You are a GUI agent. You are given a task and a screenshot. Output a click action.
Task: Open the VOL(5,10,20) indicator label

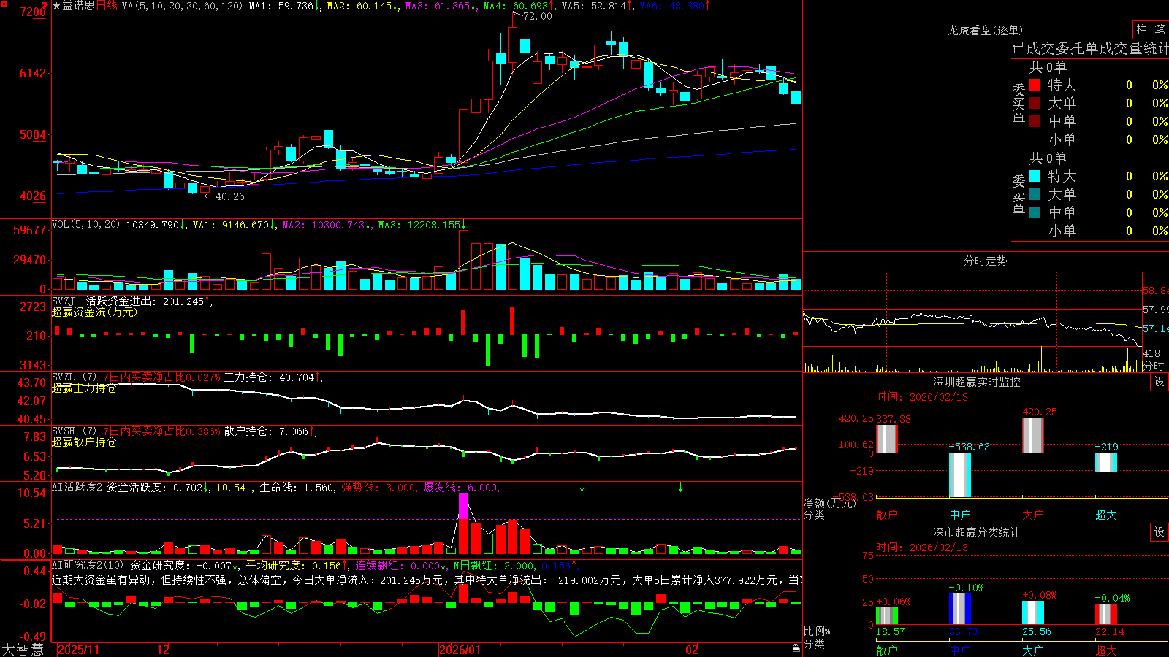coord(85,225)
